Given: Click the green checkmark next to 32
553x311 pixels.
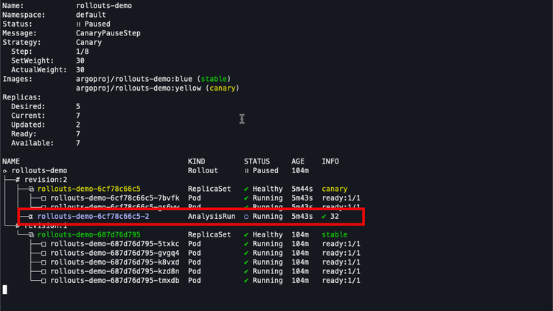Looking at the screenshot, I should pos(324,217).
